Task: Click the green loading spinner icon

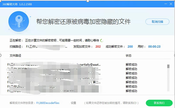Action: pos(101,41)
